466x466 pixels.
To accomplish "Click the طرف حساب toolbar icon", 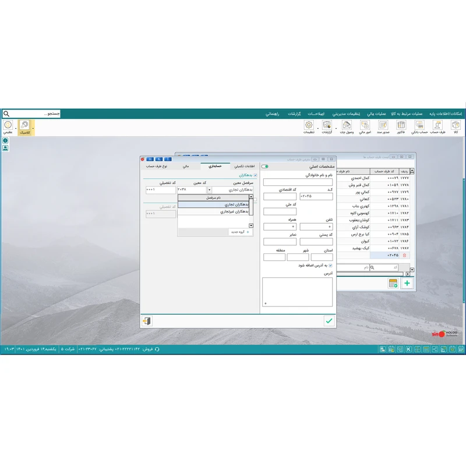I will (x=437, y=125).
